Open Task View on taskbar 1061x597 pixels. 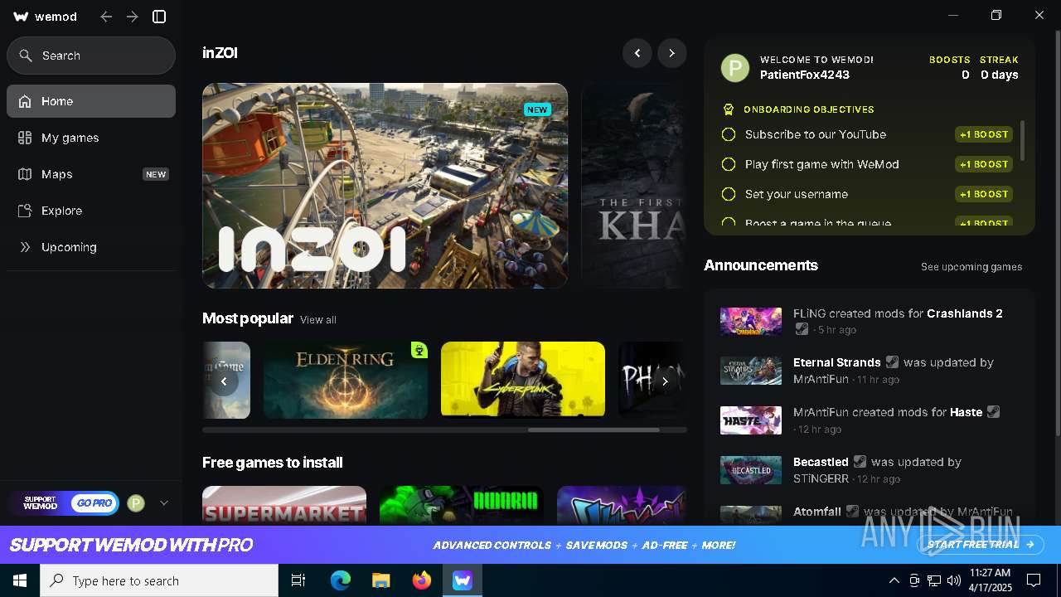coord(298,580)
